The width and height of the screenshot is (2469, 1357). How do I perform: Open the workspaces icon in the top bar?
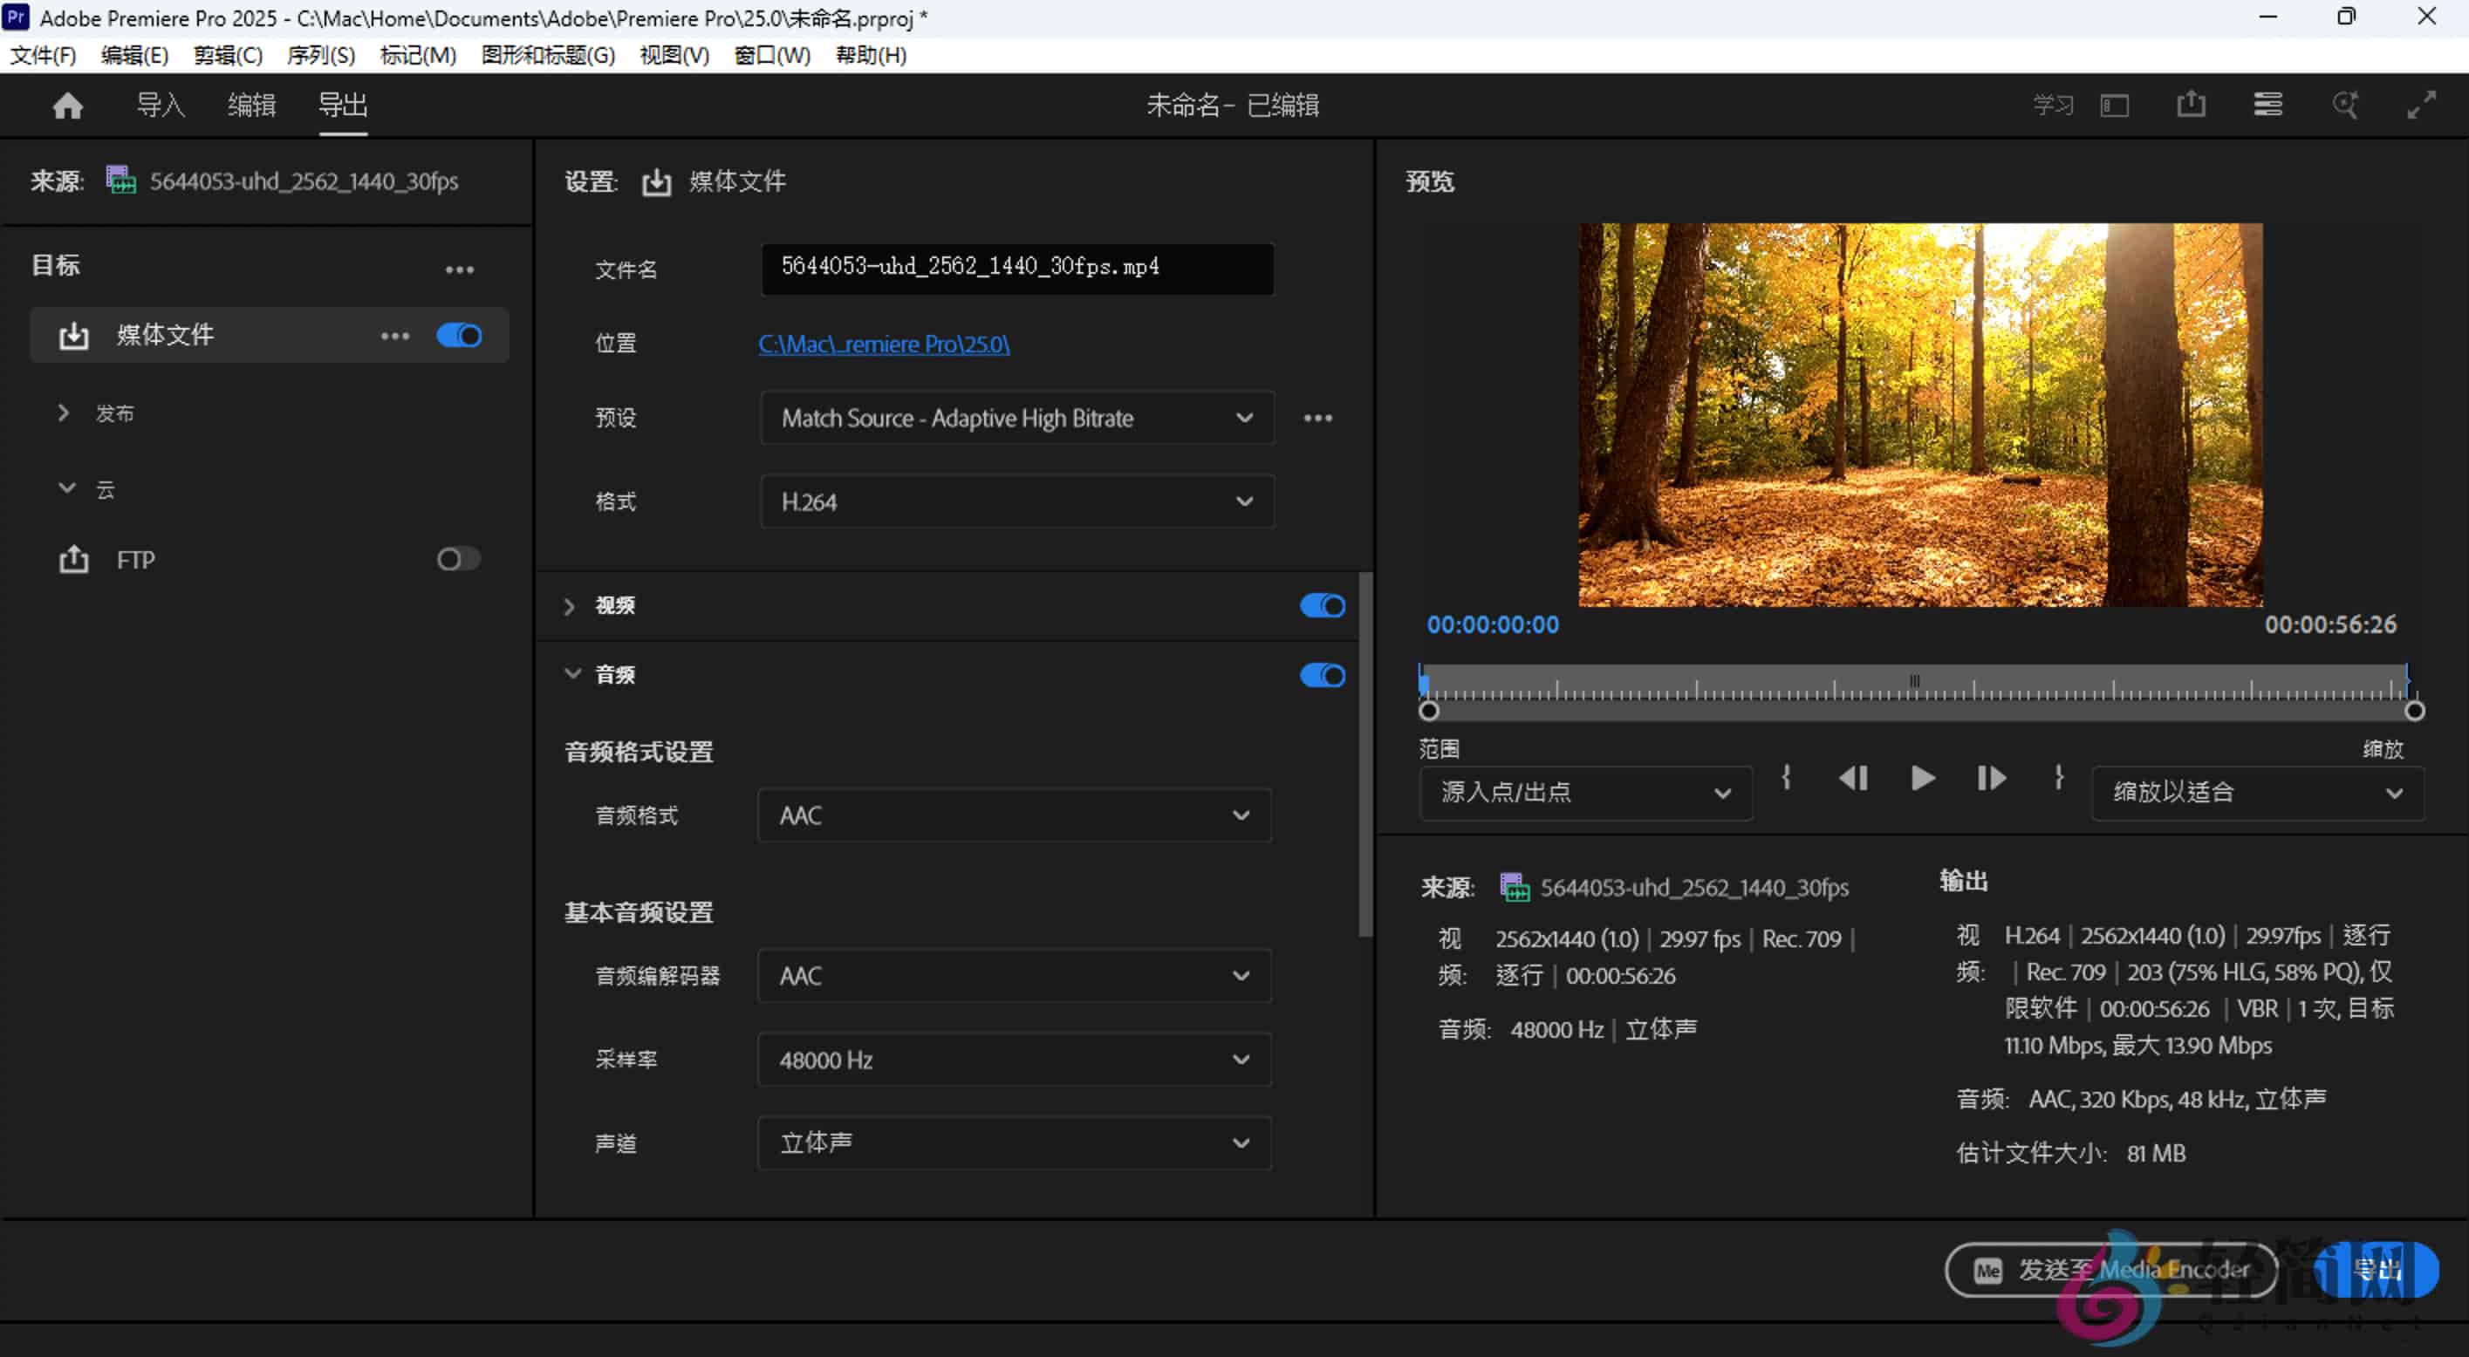2267,105
